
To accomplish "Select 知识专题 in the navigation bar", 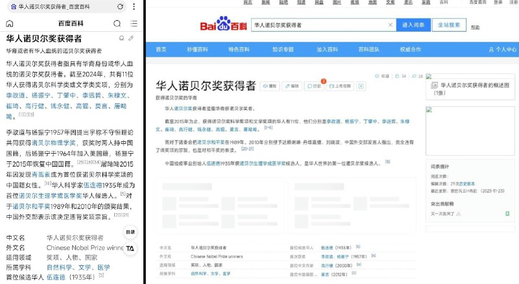I will 283,50.
